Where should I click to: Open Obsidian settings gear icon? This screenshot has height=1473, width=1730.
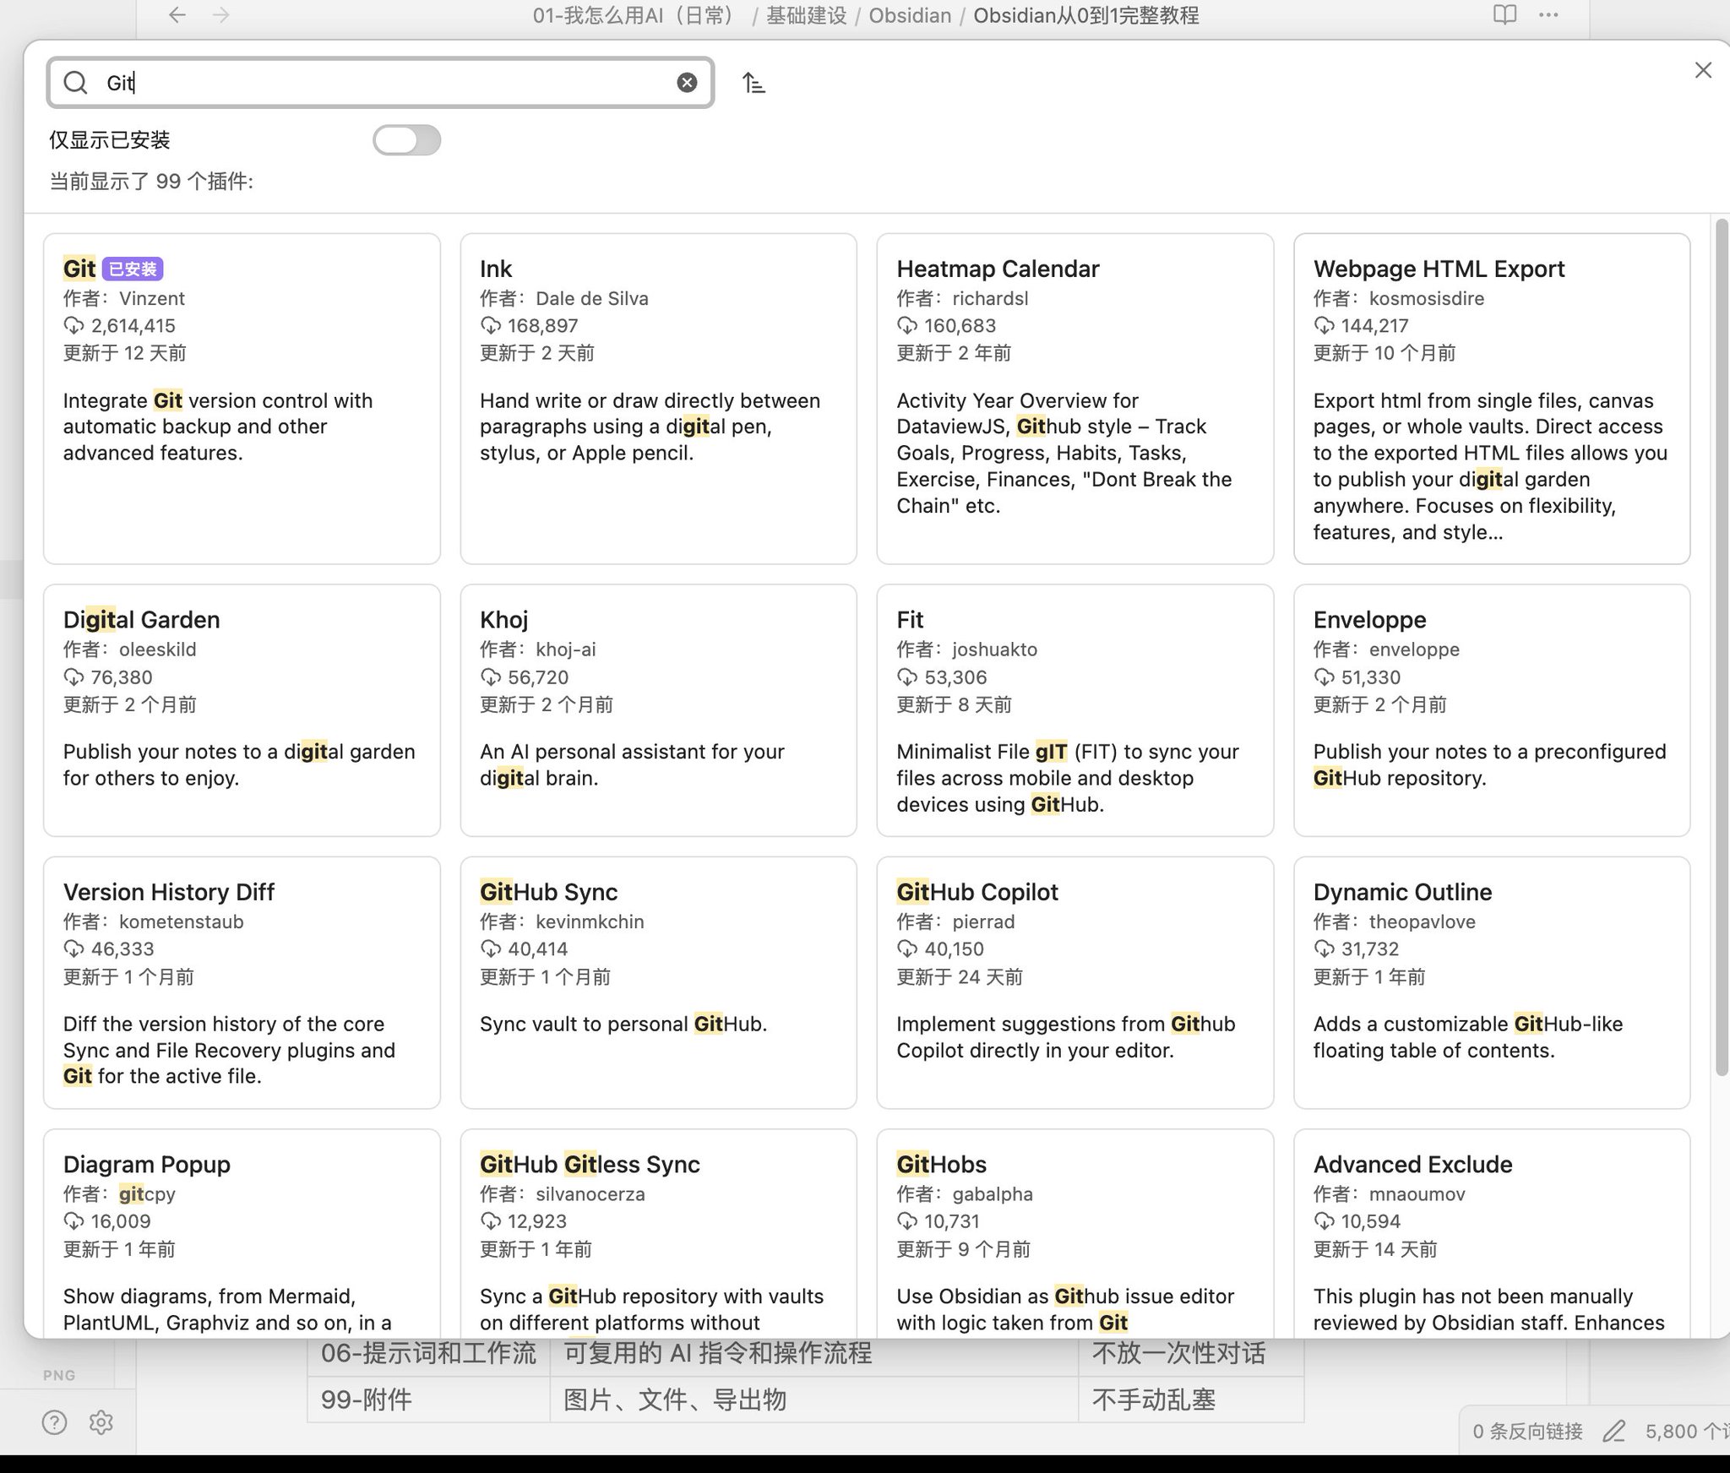pyautogui.click(x=101, y=1422)
